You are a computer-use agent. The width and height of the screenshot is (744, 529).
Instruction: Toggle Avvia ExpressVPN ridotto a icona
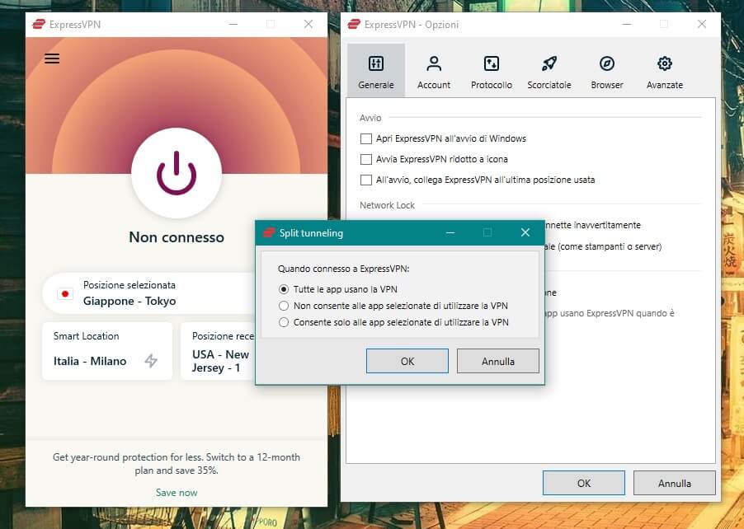[366, 159]
